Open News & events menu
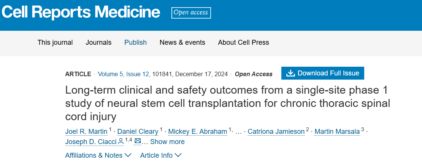 click(x=182, y=42)
